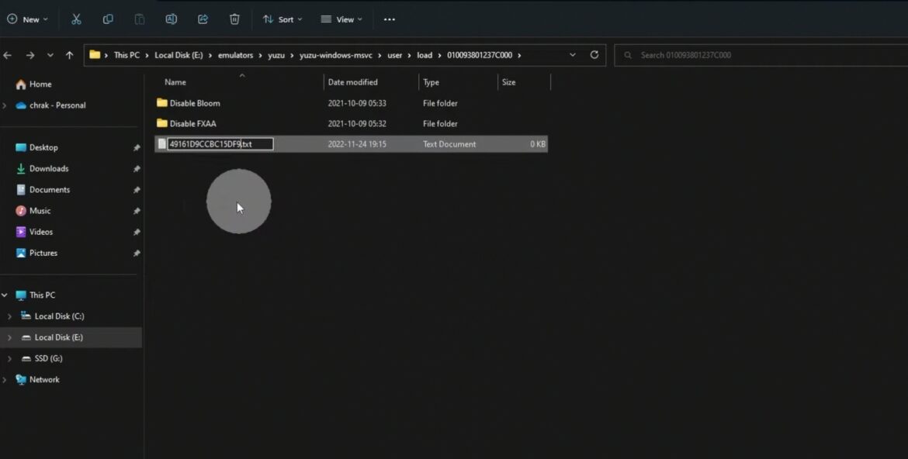The height and width of the screenshot is (459, 908).
Task: Sort files by Date modified column
Action: pyautogui.click(x=353, y=82)
